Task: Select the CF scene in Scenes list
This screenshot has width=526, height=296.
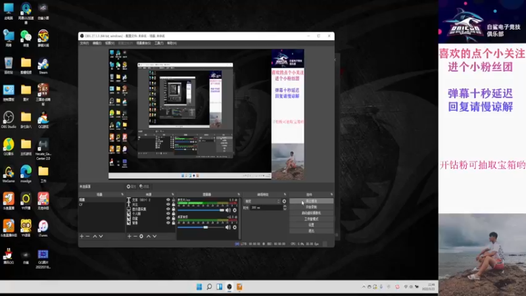Action: 101,205
